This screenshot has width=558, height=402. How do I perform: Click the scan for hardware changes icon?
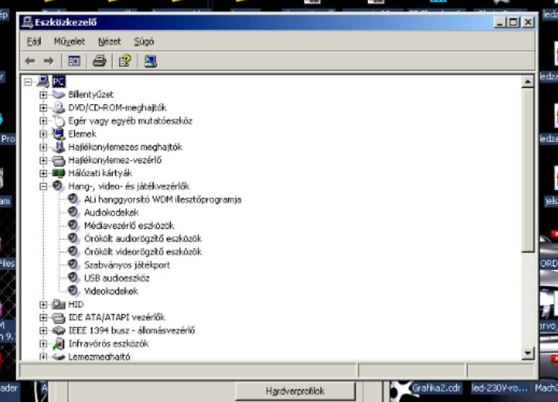tap(150, 61)
